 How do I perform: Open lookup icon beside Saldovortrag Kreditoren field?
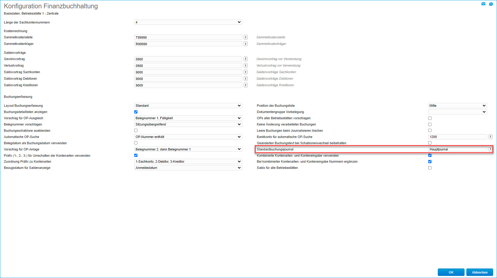coord(246,85)
